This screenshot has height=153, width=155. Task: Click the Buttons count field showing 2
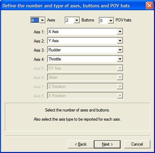(70, 20)
